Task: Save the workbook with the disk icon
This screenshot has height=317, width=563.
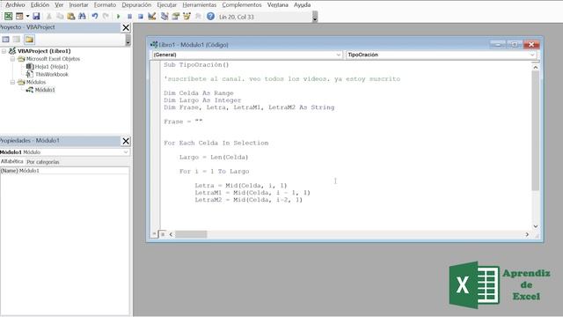Action: coord(36,16)
